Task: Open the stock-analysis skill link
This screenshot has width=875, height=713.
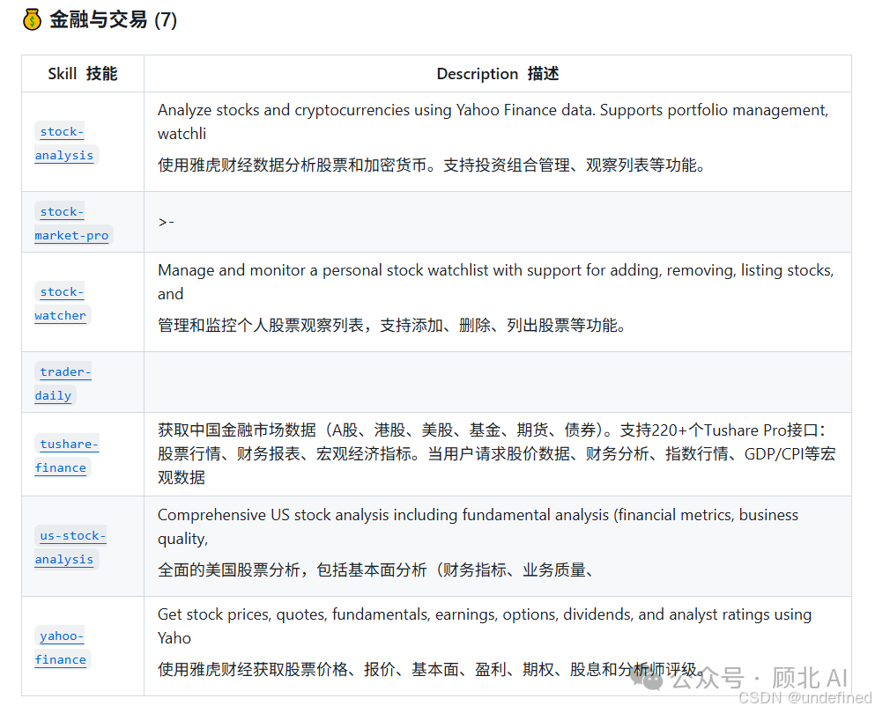Action: point(64,143)
